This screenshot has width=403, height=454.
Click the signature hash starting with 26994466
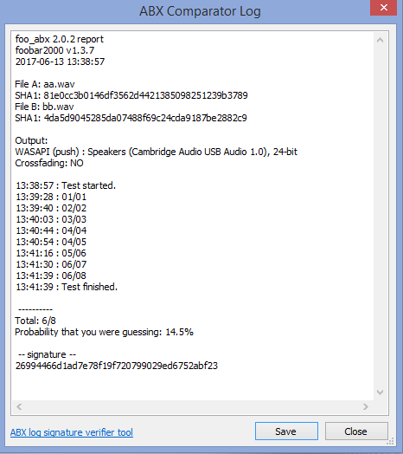point(117,366)
